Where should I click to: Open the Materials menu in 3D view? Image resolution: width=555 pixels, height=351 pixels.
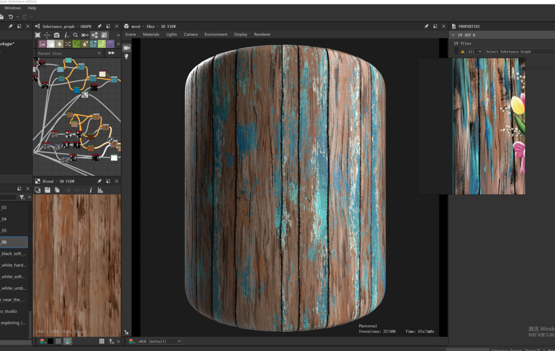(x=151, y=35)
